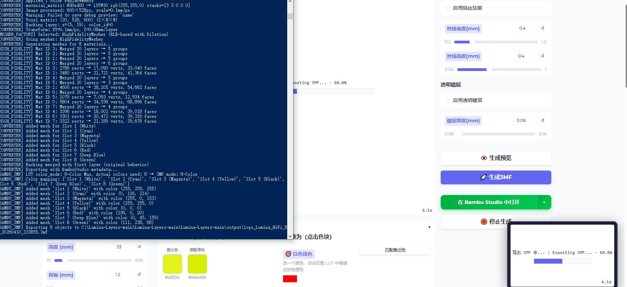This screenshot has width=627, height=287.
Task: Collapse the section arrow above 点击色块
Action: [429, 227]
